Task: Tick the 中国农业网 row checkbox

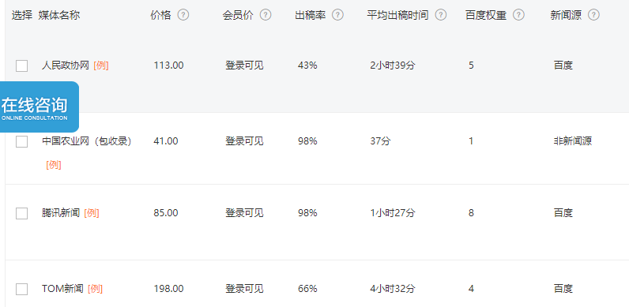Action: click(x=21, y=141)
